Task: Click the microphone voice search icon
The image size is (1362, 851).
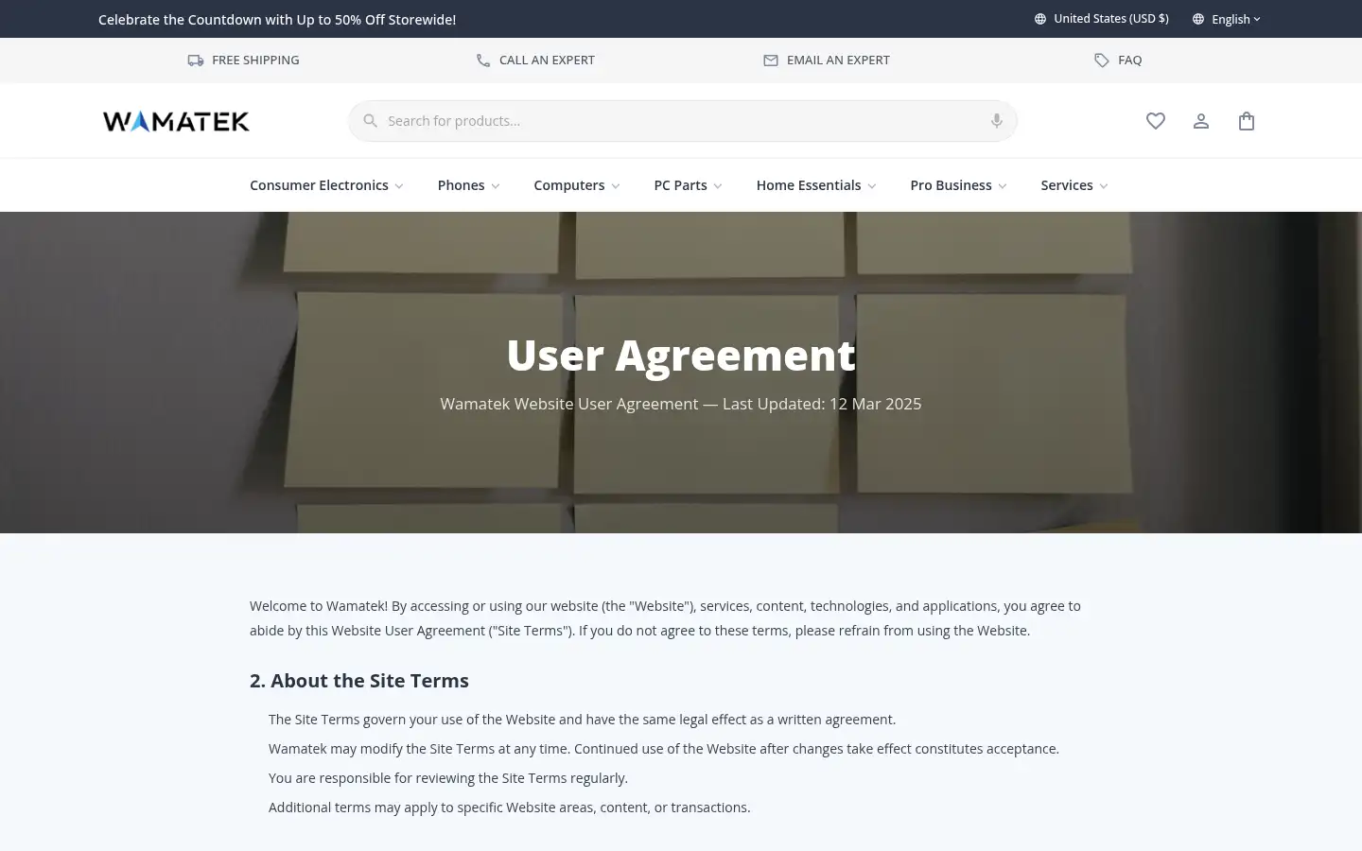Action: pyautogui.click(x=997, y=121)
